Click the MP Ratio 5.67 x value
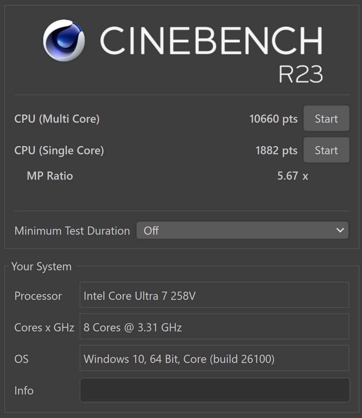 (293, 176)
